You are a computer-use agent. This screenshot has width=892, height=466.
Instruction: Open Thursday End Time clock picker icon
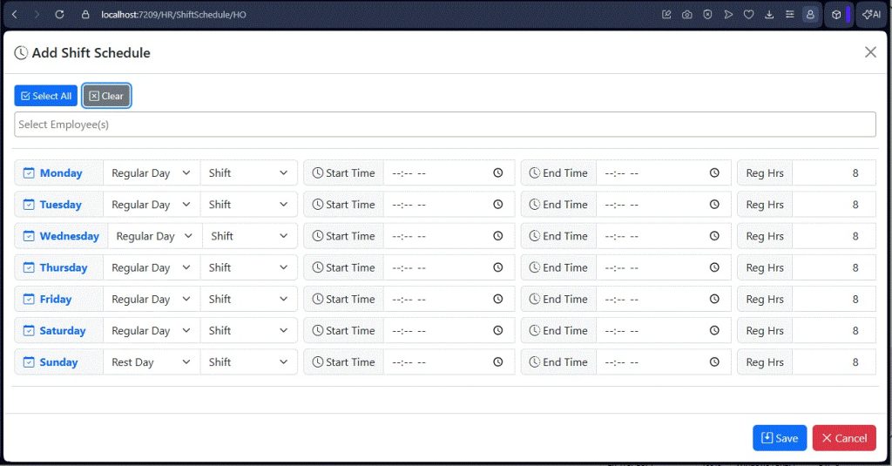[x=714, y=267]
